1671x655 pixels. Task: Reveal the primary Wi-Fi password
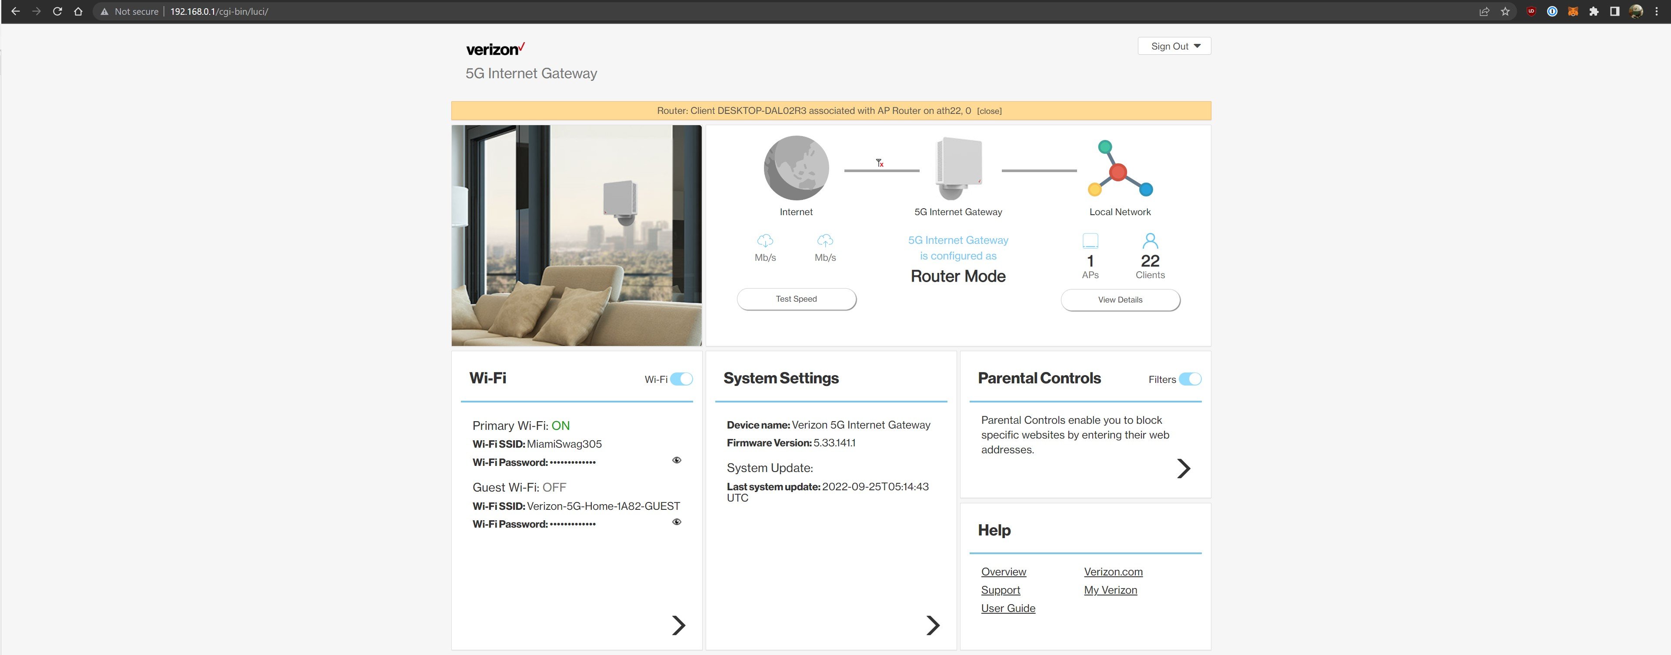[x=677, y=460]
